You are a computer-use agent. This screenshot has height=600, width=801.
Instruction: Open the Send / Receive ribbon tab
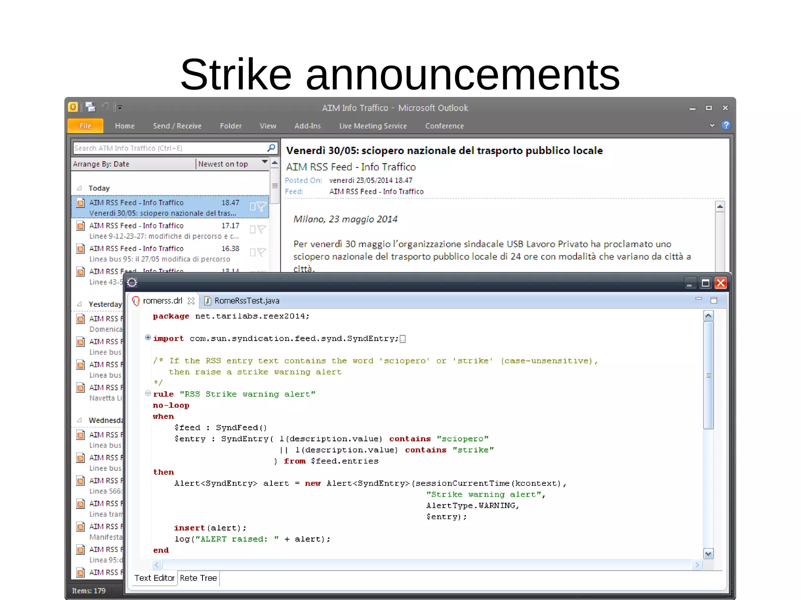coord(177,126)
